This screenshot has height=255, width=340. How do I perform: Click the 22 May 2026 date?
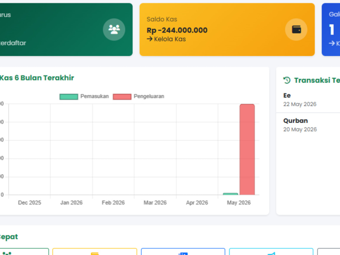[300, 104]
